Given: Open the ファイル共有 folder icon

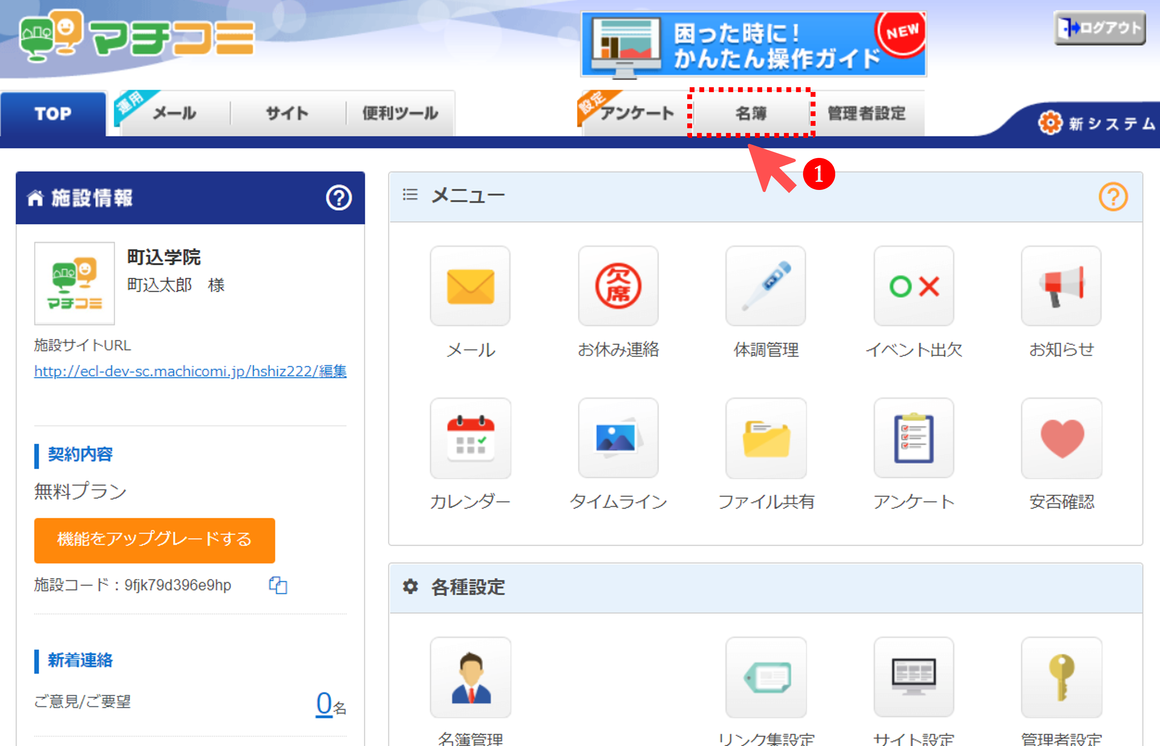Looking at the screenshot, I should tap(766, 438).
